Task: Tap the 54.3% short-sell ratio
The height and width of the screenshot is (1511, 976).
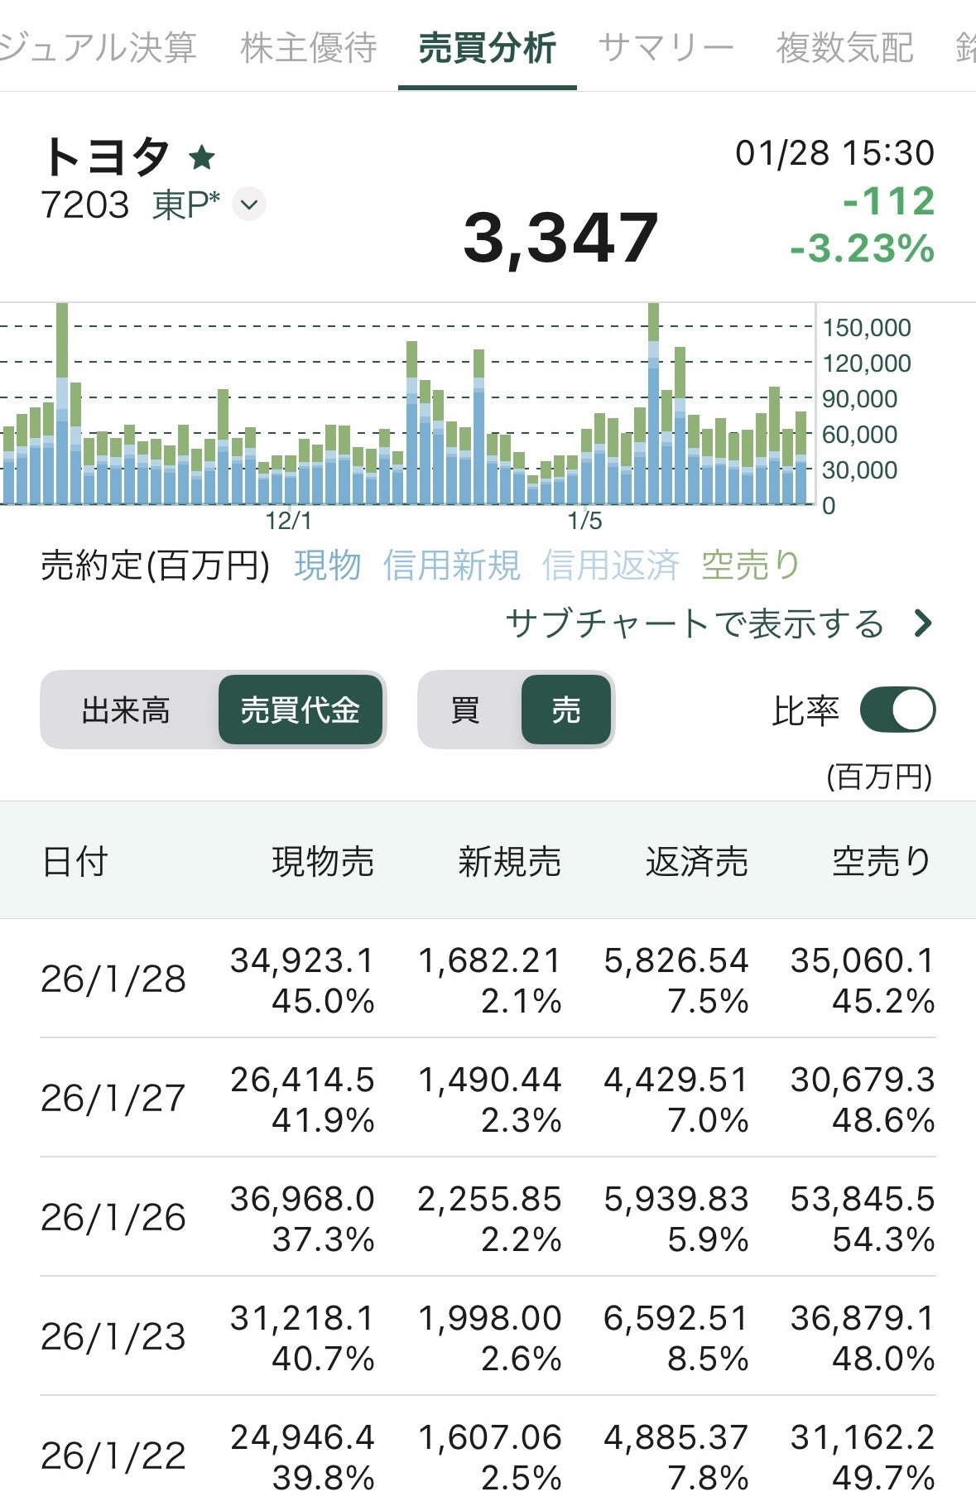Action: pyautogui.click(x=883, y=1239)
